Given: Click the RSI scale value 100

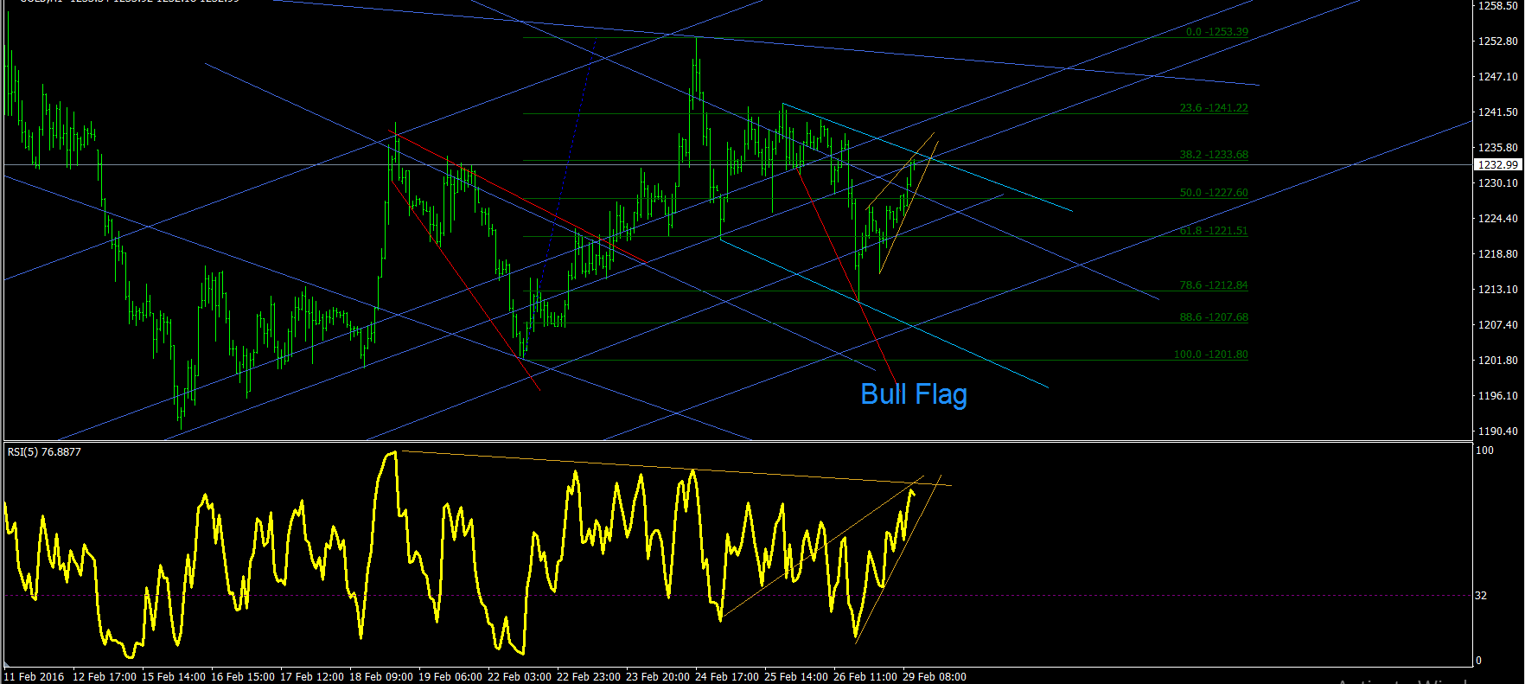Looking at the screenshot, I should coord(1484,451).
